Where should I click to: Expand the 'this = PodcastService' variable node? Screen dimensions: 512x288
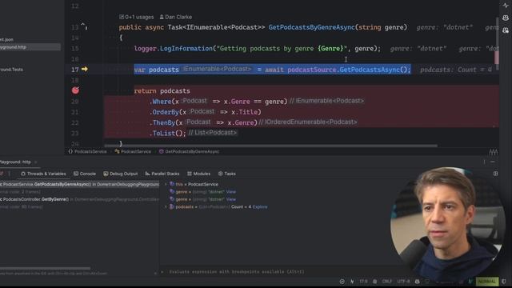point(166,184)
